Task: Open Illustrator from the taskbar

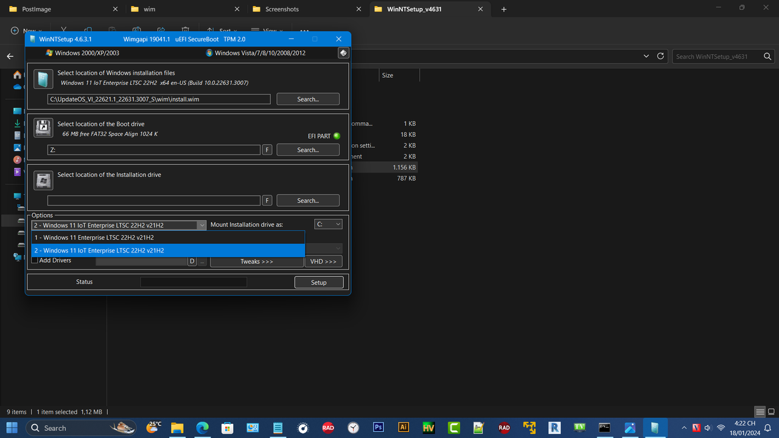Action: coord(403,428)
